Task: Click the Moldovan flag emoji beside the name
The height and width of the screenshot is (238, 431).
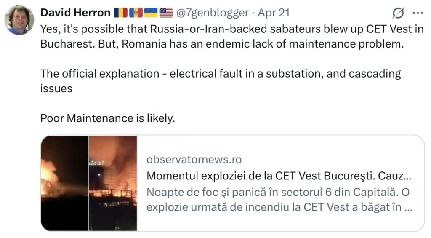Action: click(136, 13)
